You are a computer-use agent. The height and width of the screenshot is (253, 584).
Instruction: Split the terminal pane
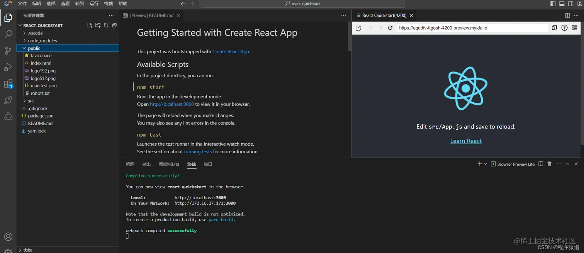(x=541, y=164)
